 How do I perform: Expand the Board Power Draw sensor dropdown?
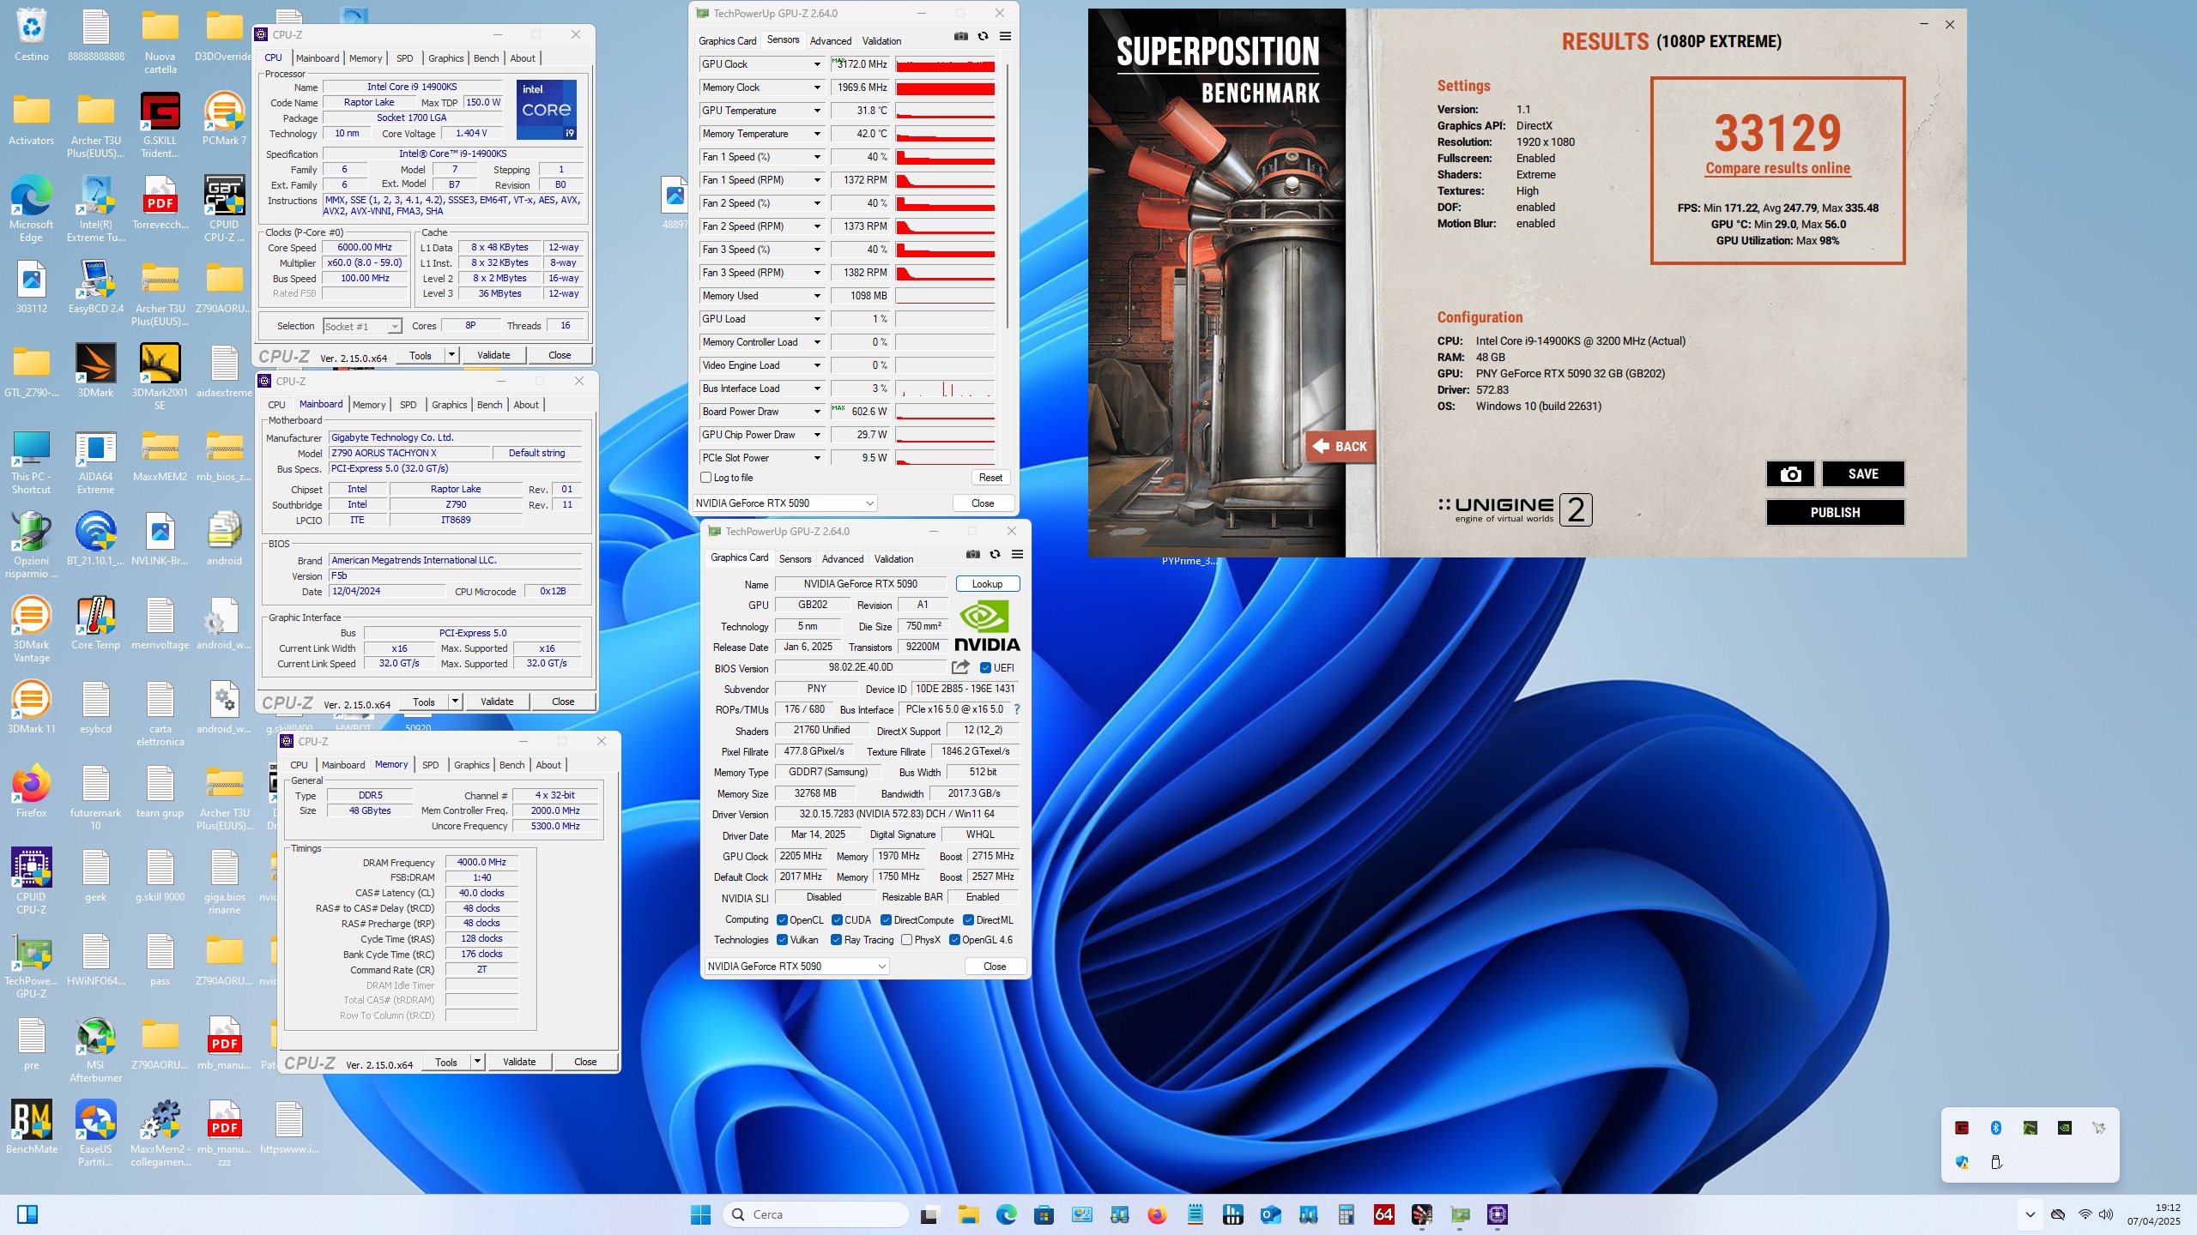(x=817, y=412)
